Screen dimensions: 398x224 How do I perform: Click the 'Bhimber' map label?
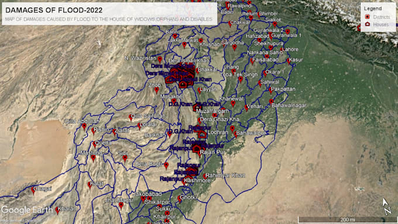pyautogui.click(x=269, y=13)
